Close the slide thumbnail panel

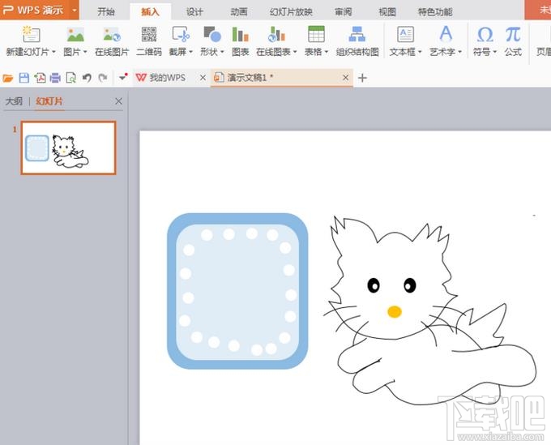118,101
